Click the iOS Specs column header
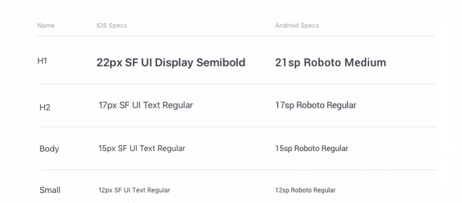Viewport: 462px width, 203px height. tap(112, 26)
